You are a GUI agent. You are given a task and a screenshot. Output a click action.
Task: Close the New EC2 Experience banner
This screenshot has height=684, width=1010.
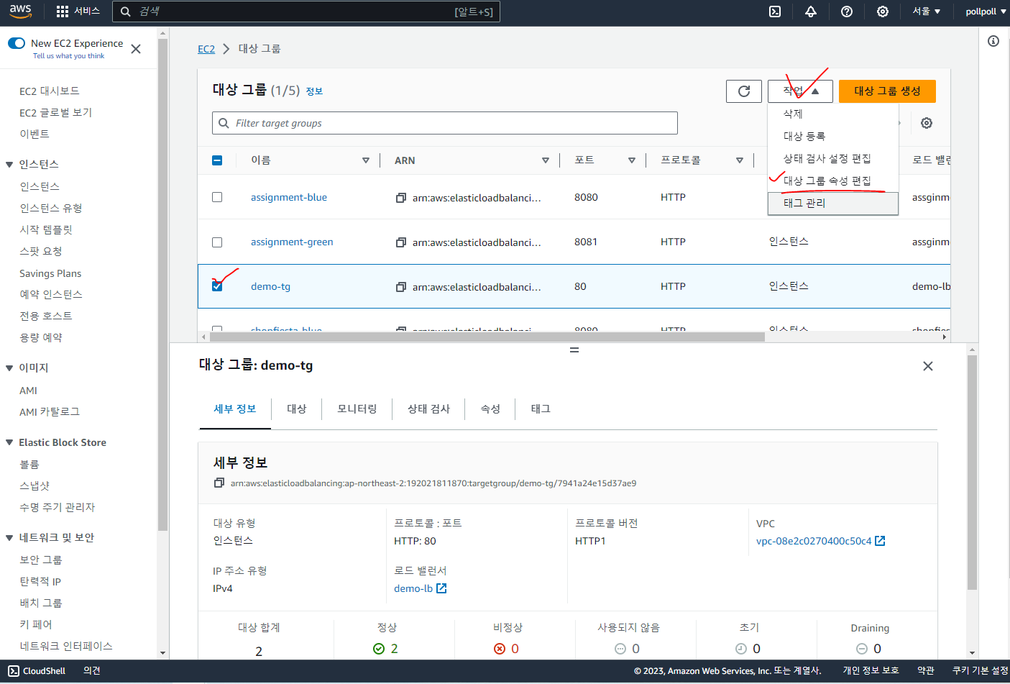click(x=136, y=49)
